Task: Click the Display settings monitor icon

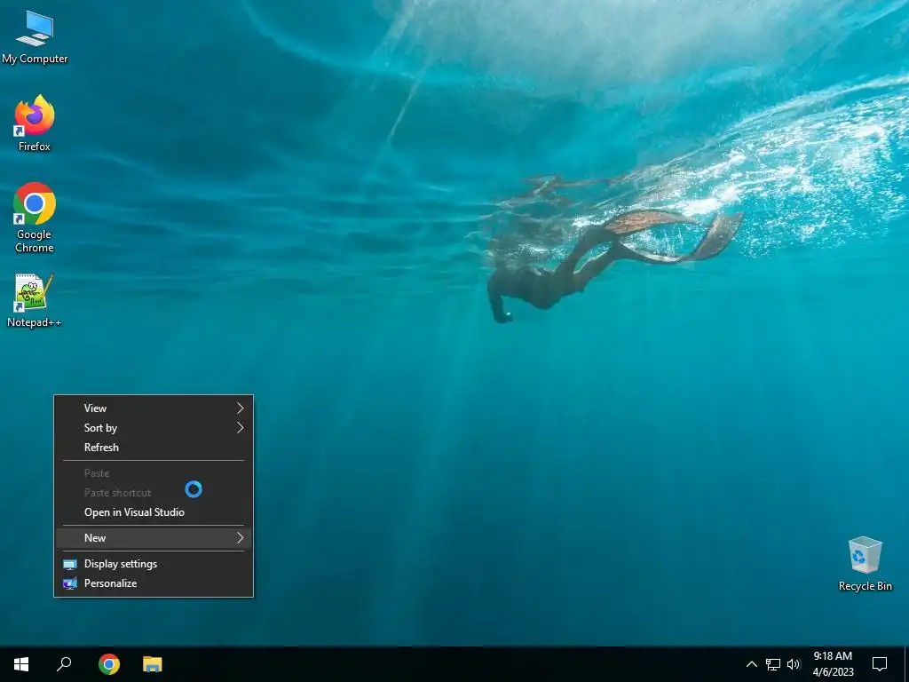Action: [70, 564]
